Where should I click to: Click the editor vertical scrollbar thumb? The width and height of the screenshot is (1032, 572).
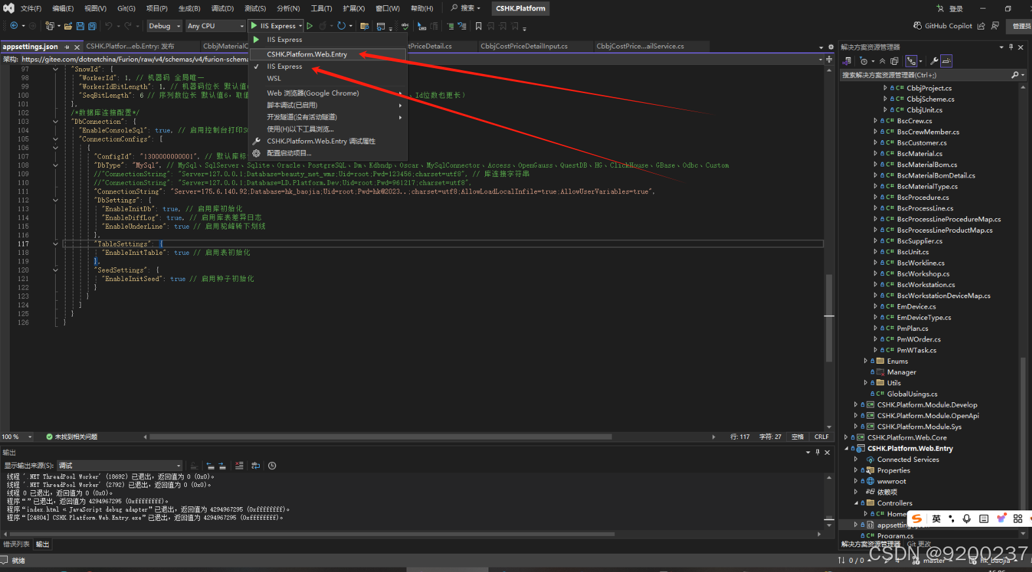829,318
